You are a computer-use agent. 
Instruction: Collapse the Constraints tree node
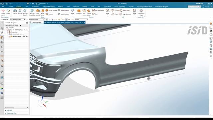[x=8, y=32]
